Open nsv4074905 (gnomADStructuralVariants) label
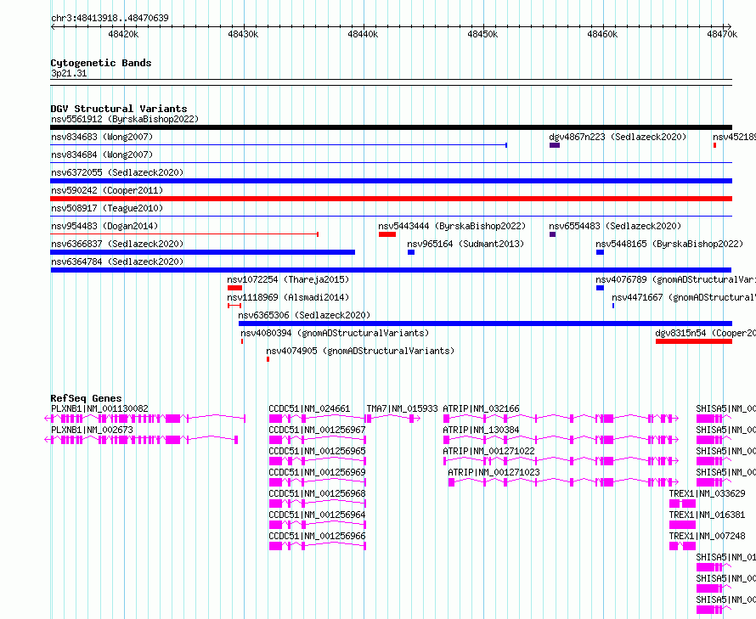This screenshot has height=619, width=756. pos(361,351)
